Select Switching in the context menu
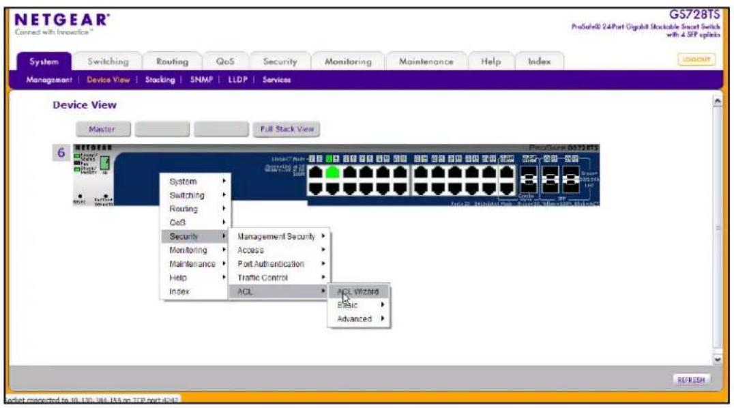Viewport: 734px width, 408px height. [194, 195]
